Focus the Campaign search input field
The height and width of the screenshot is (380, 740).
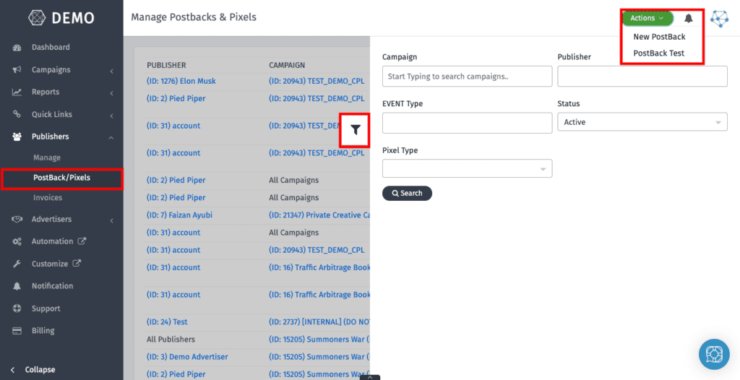click(467, 77)
